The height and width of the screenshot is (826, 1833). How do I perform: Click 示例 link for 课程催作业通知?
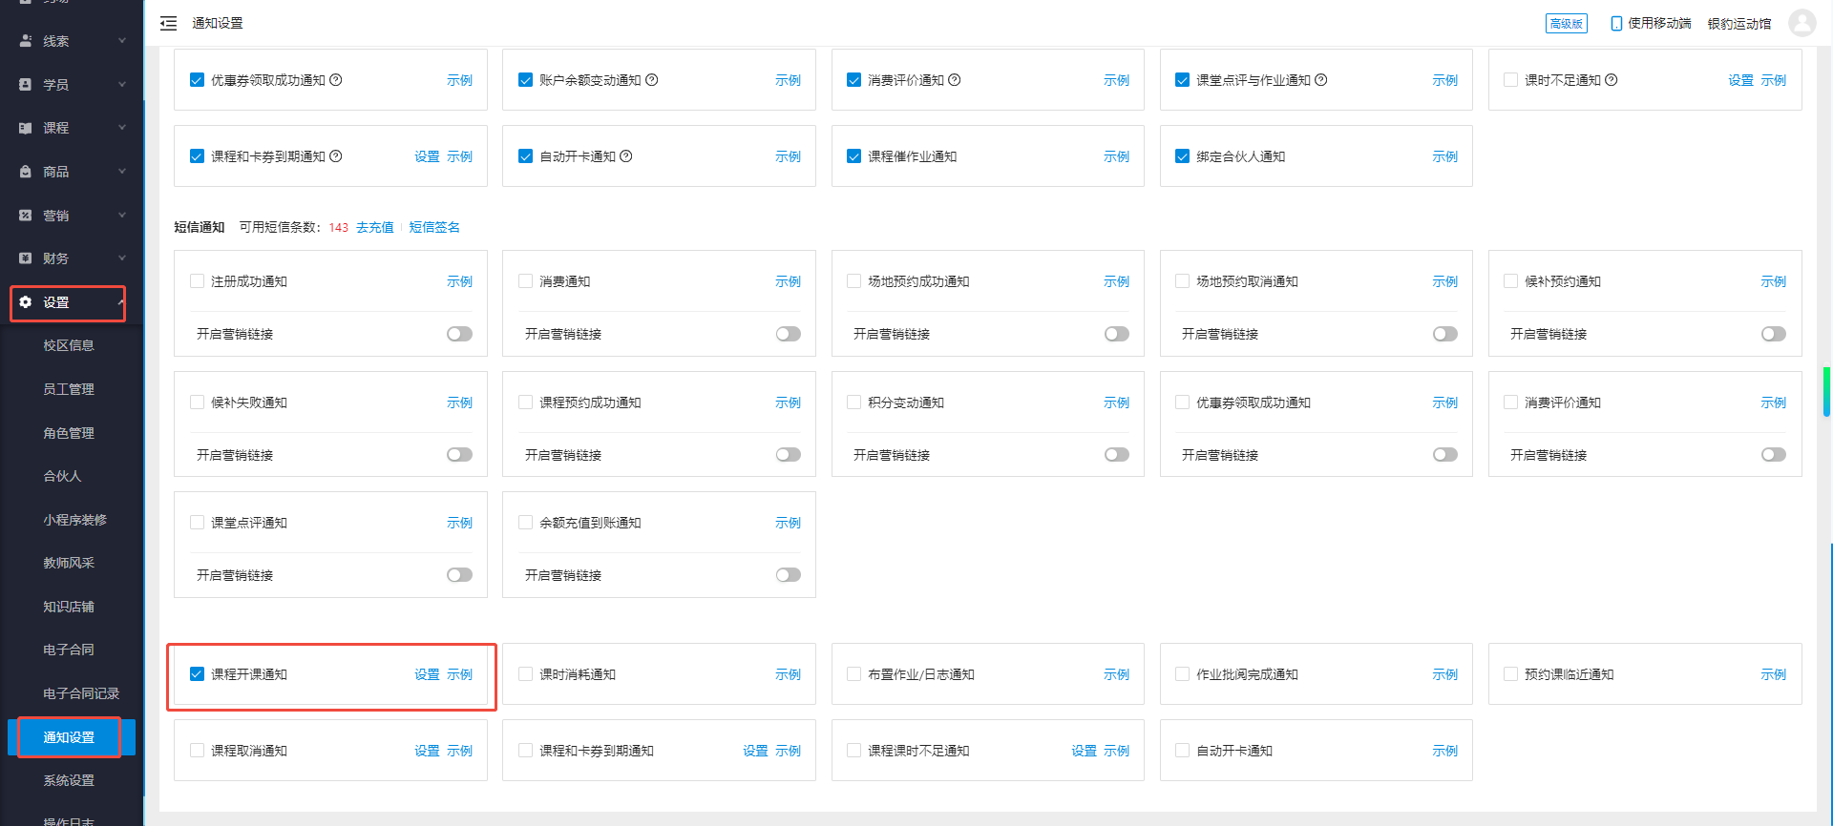[x=1116, y=156]
